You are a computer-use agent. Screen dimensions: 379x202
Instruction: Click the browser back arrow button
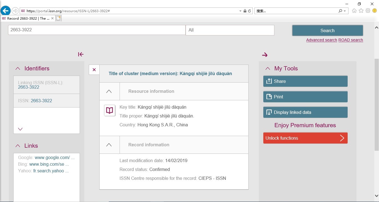coord(6,11)
